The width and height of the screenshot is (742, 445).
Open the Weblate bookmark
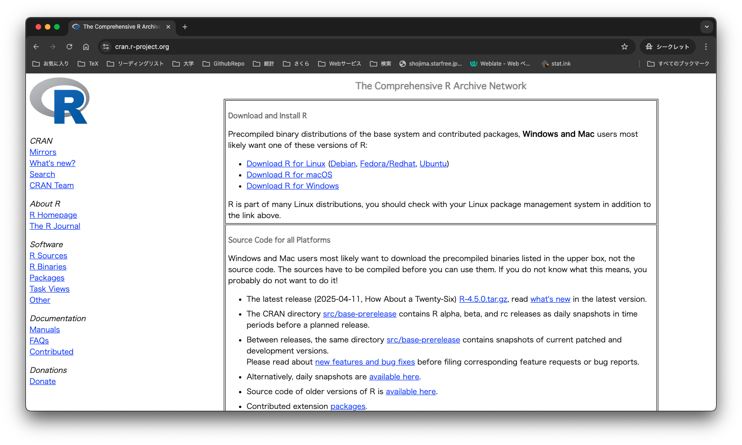pyautogui.click(x=500, y=64)
